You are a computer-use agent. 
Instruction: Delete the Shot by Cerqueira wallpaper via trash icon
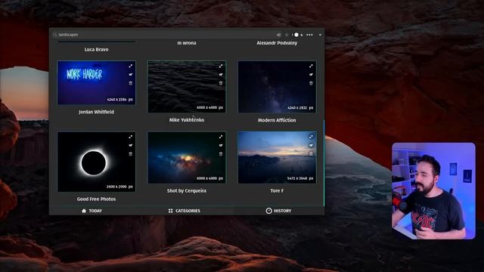point(221,154)
